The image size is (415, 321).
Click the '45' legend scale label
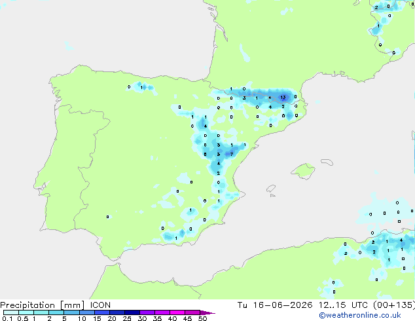pyautogui.click(x=187, y=318)
